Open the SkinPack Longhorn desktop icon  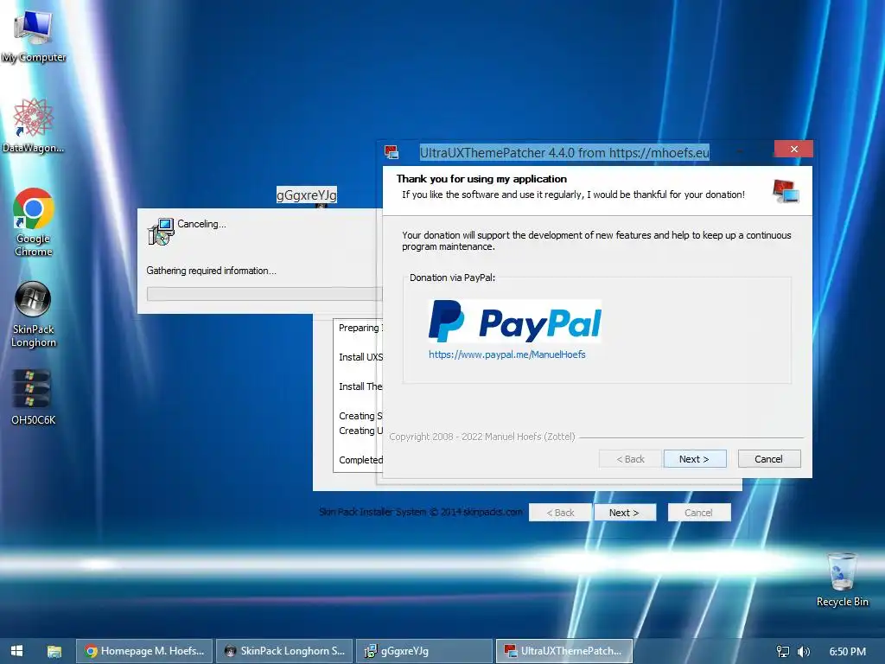click(34, 314)
